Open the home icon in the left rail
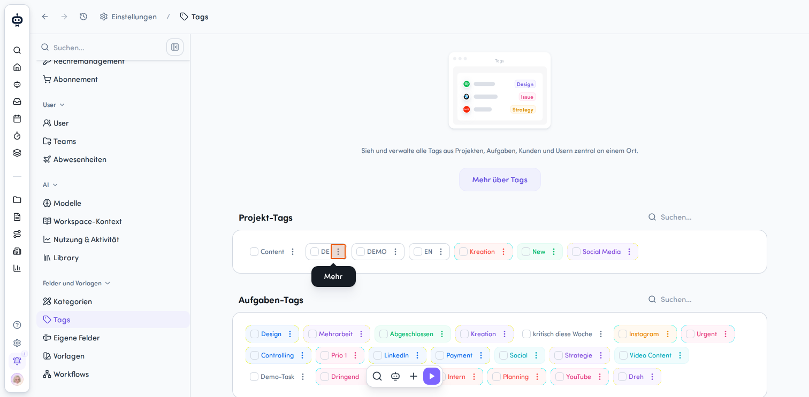 pos(17,67)
